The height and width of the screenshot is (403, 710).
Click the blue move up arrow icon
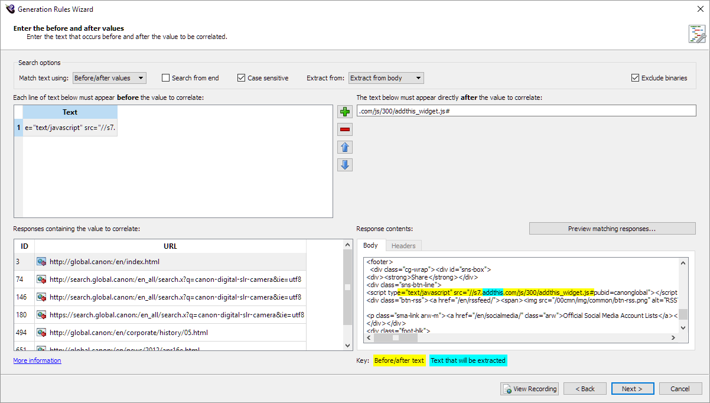pyautogui.click(x=345, y=147)
